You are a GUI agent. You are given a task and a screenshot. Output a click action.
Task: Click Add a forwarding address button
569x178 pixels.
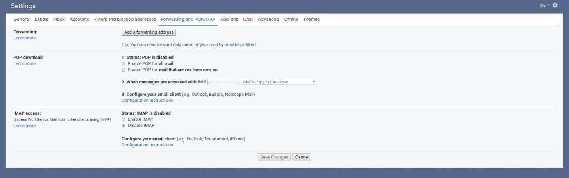coord(149,32)
